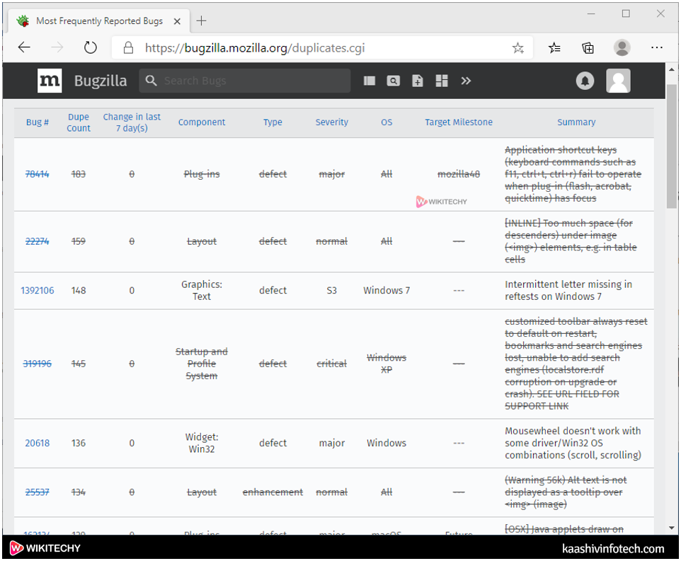
Task: Open a new browser tab
Action: (x=202, y=21)
